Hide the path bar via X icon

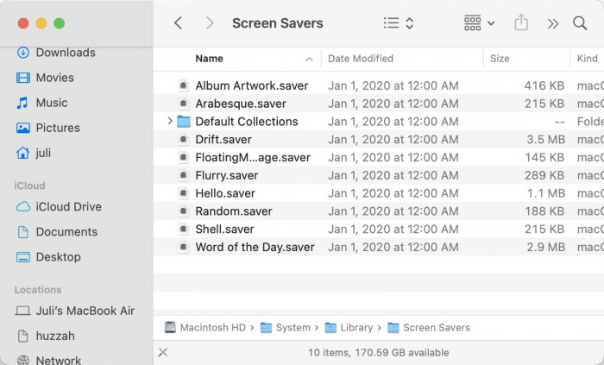tap(163, 352)
